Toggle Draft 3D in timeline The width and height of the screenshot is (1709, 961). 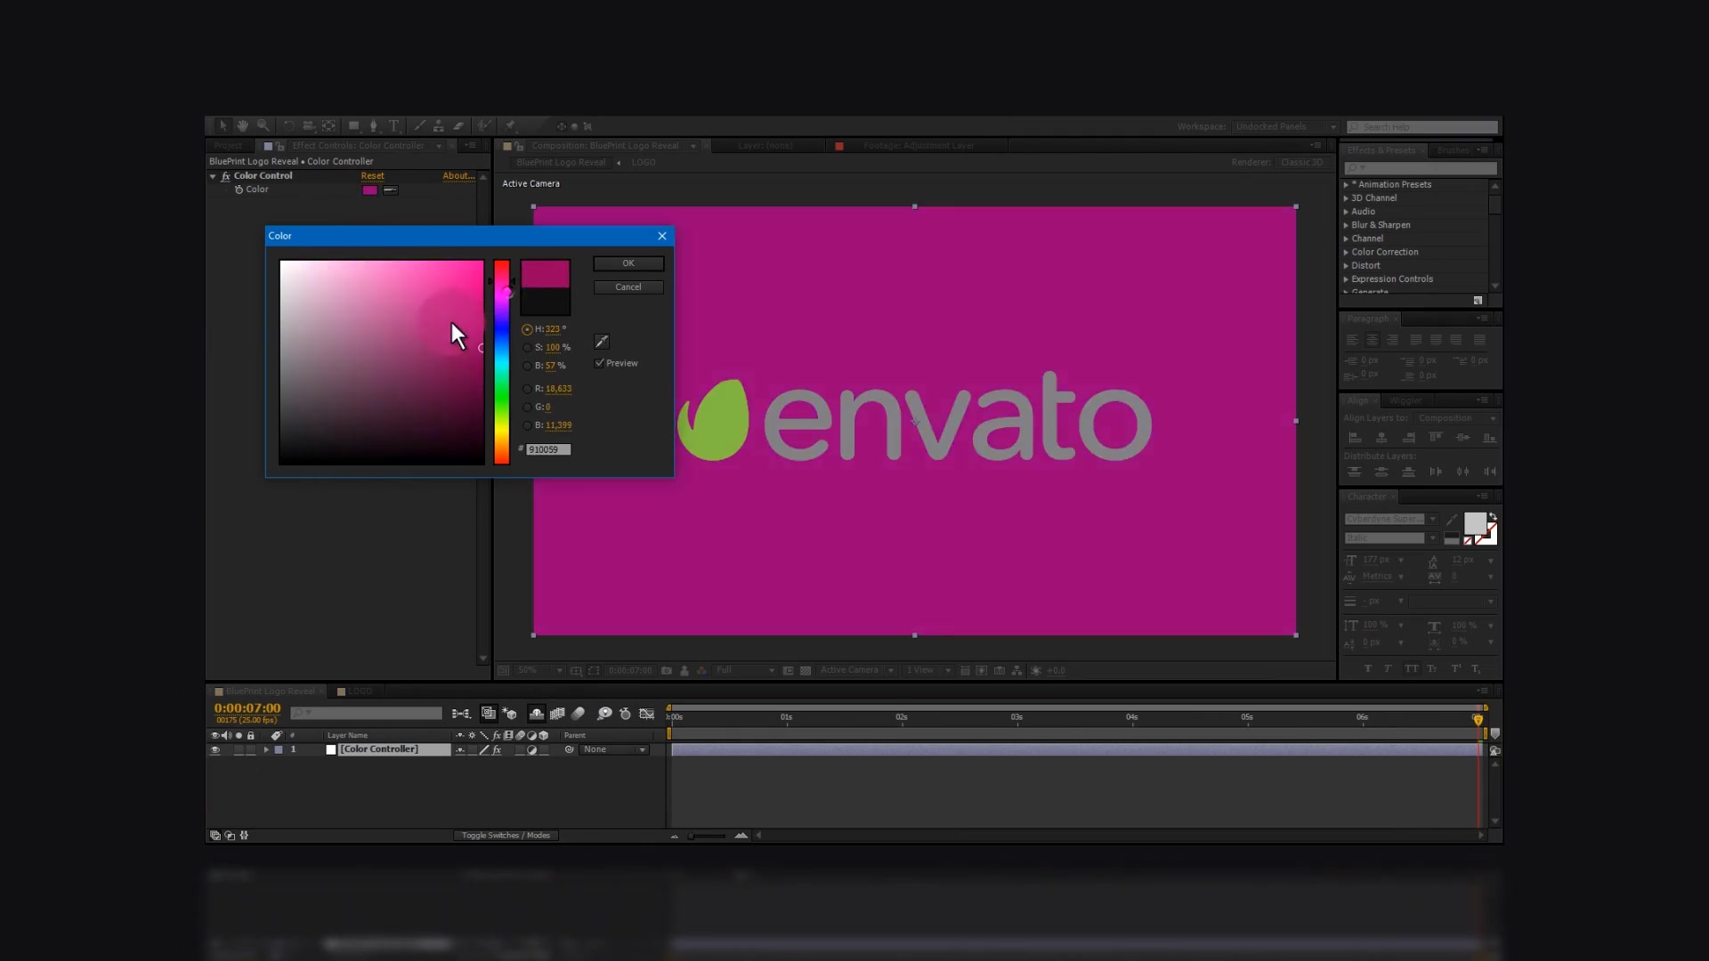coord(510,714)
